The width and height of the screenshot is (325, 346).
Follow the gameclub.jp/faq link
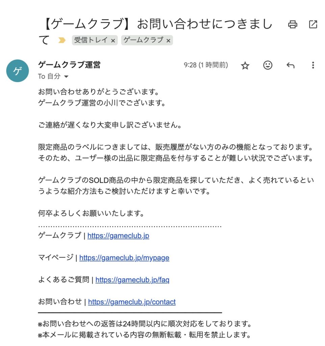point(132,280)
